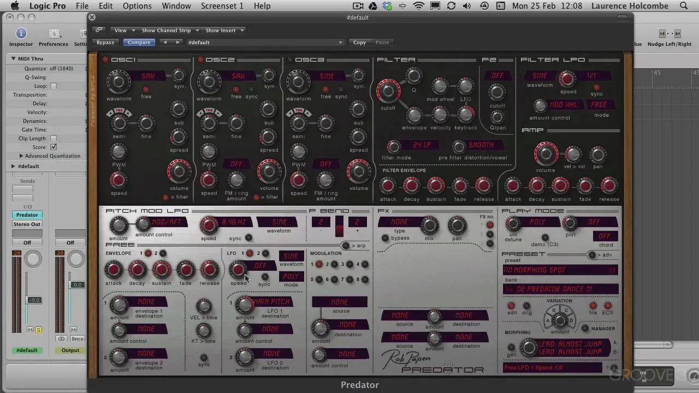Screen dimensions: 699x393
Task: Click the Pitch Mod LFO amount knob
Action: click(x=119, y=225)
